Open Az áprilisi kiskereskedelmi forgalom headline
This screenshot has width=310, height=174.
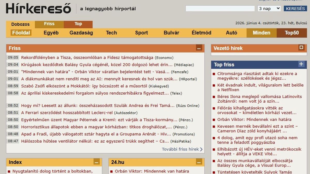pos(95,93)
